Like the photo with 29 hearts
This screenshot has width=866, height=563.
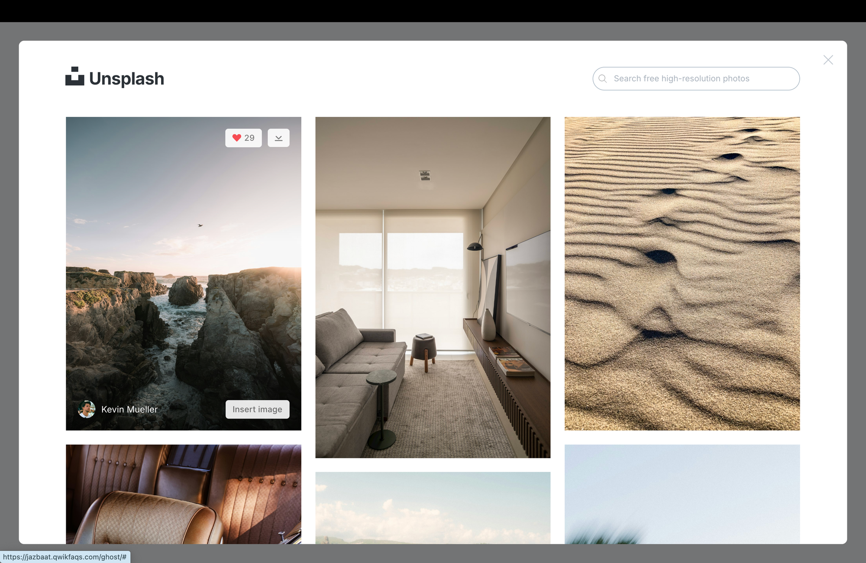click(243, 138)
